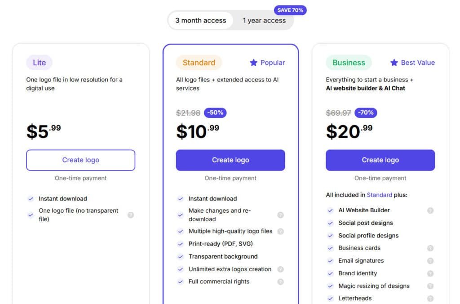Click Create logo under Business plan
460x304 pixels.
pos(380,160)
